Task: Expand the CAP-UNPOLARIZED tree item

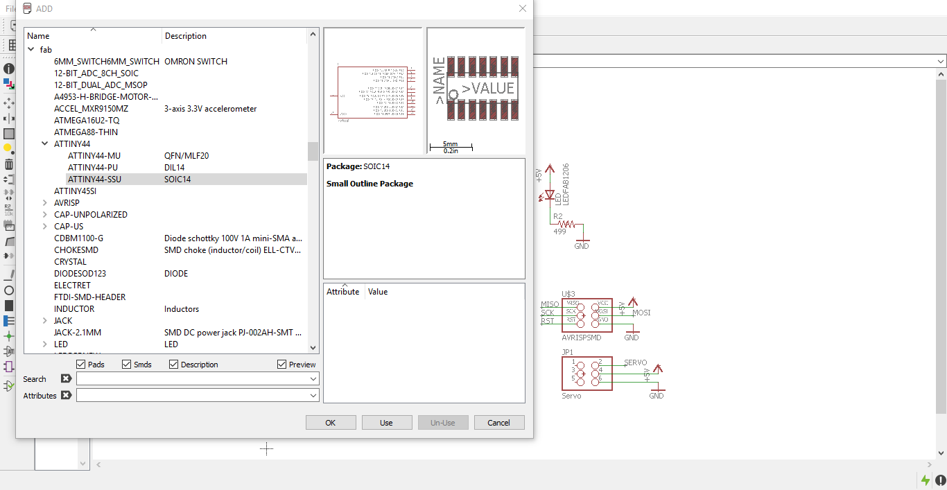Action: 45,214
